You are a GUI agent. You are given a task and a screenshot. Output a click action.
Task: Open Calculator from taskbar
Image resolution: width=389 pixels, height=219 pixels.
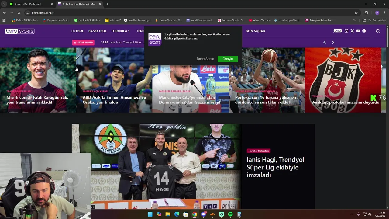pos(239,214)
